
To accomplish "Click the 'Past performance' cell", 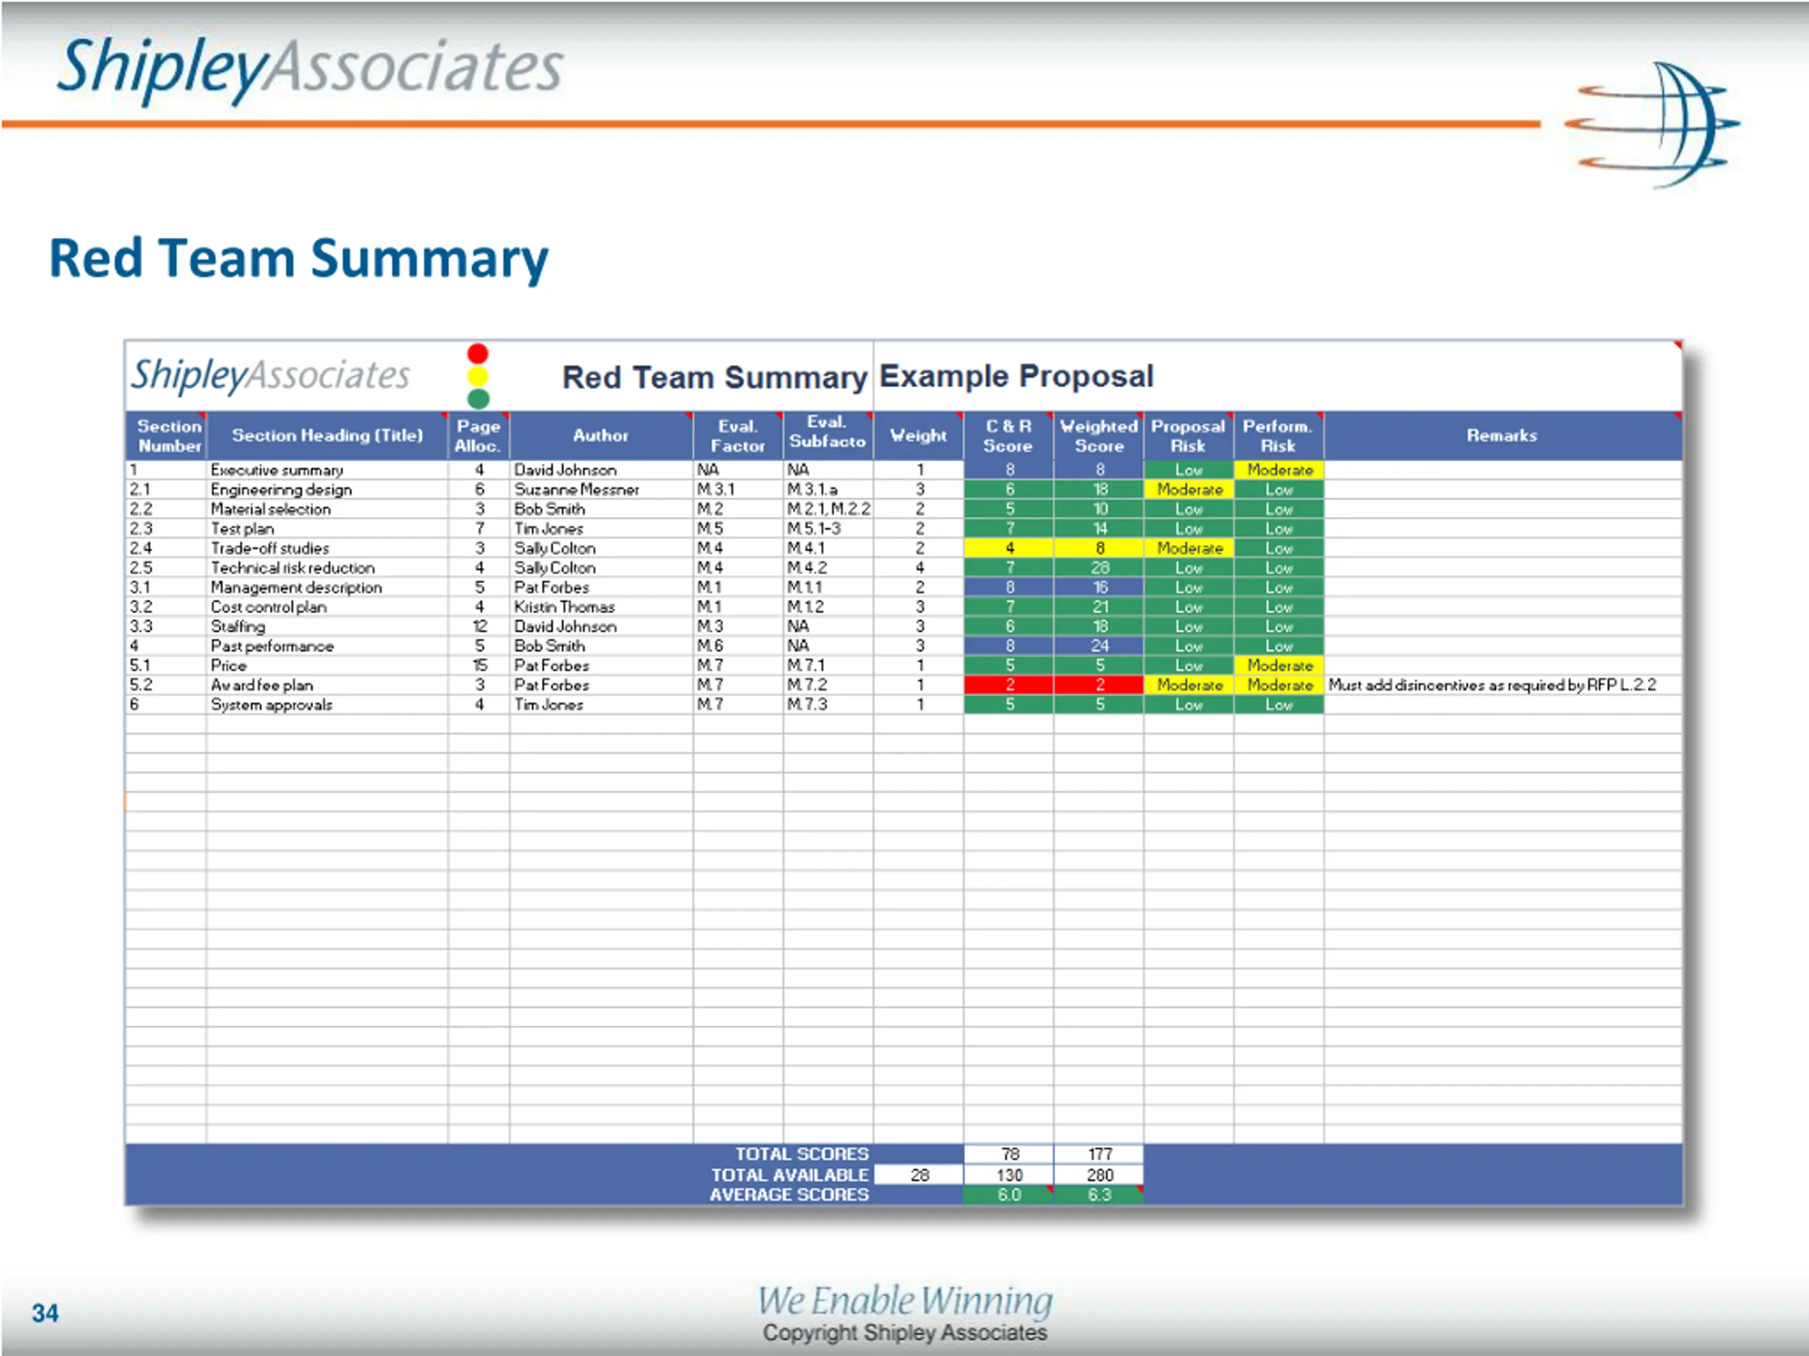I will 327,646.
